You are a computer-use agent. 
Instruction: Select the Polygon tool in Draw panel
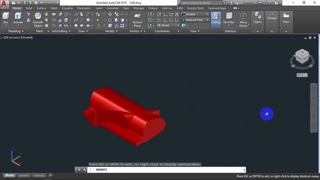pos(76,25)
